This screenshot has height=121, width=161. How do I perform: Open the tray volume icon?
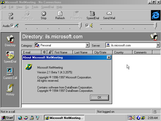(x=134, y=118)
